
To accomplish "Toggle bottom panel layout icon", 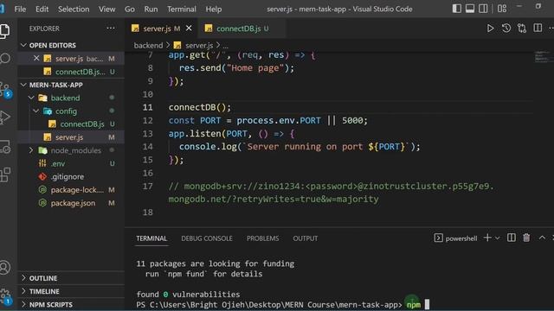I will (470, 9).
